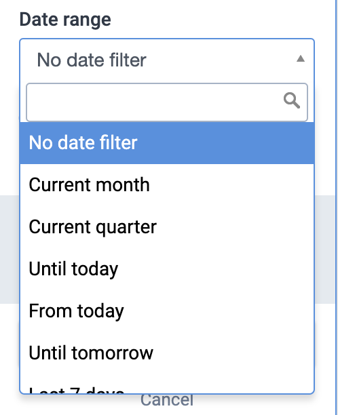The height and width of the screenshot is (415, 338).
Task: Click the closed-state 'No date filter' combo box header
Action: click(167, 60)
